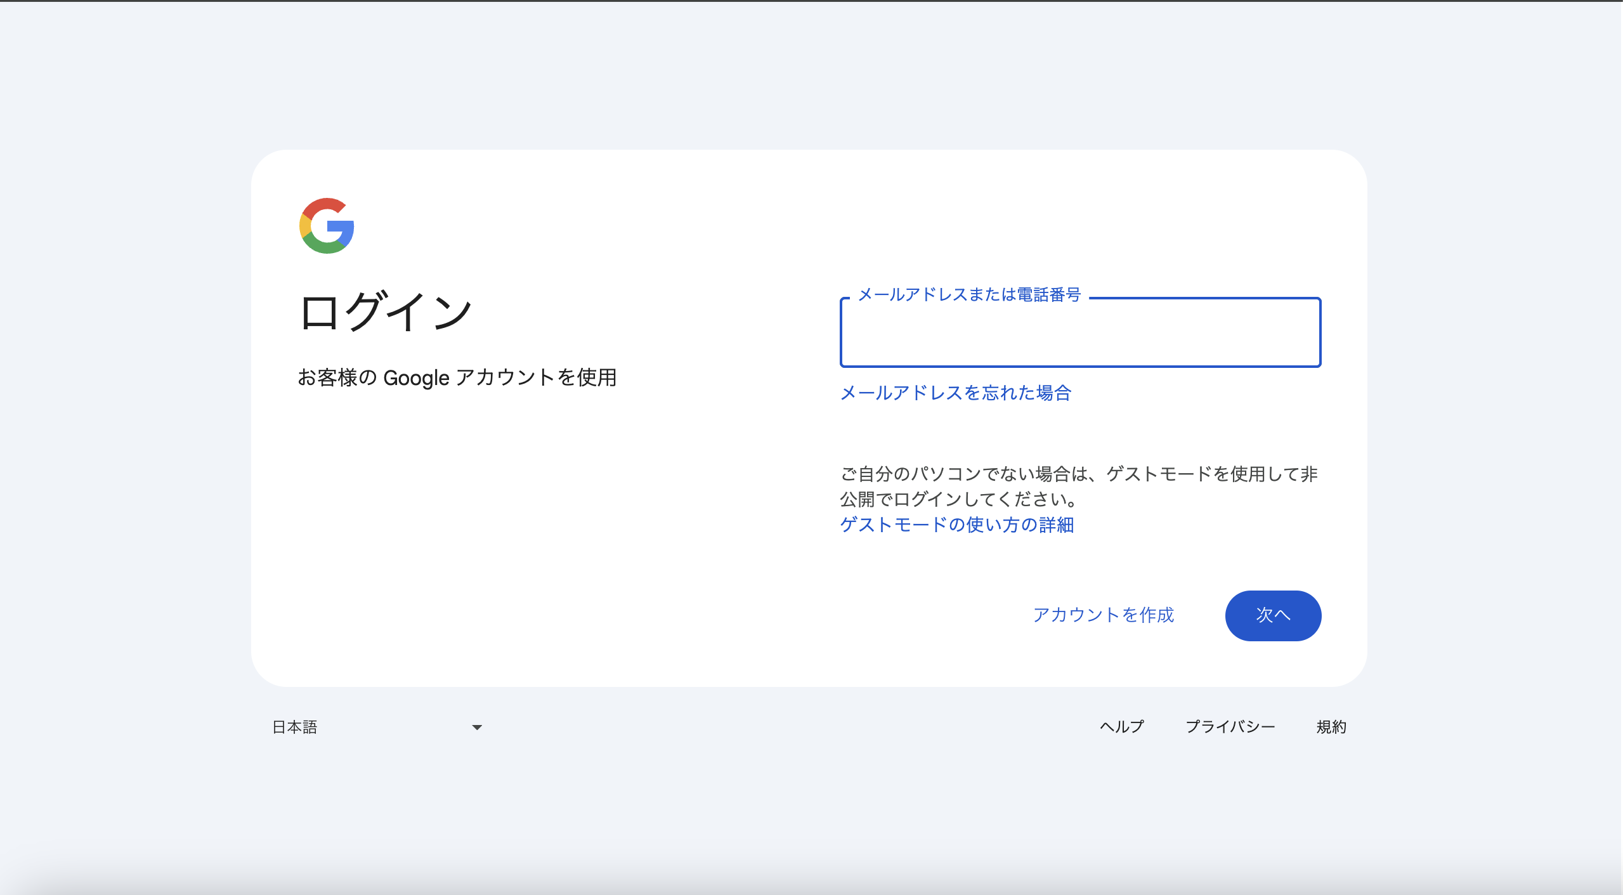Open the language selector dropdown arrow
The image size is (1623, 895).
pyautogui.click(x=476, y=727)
